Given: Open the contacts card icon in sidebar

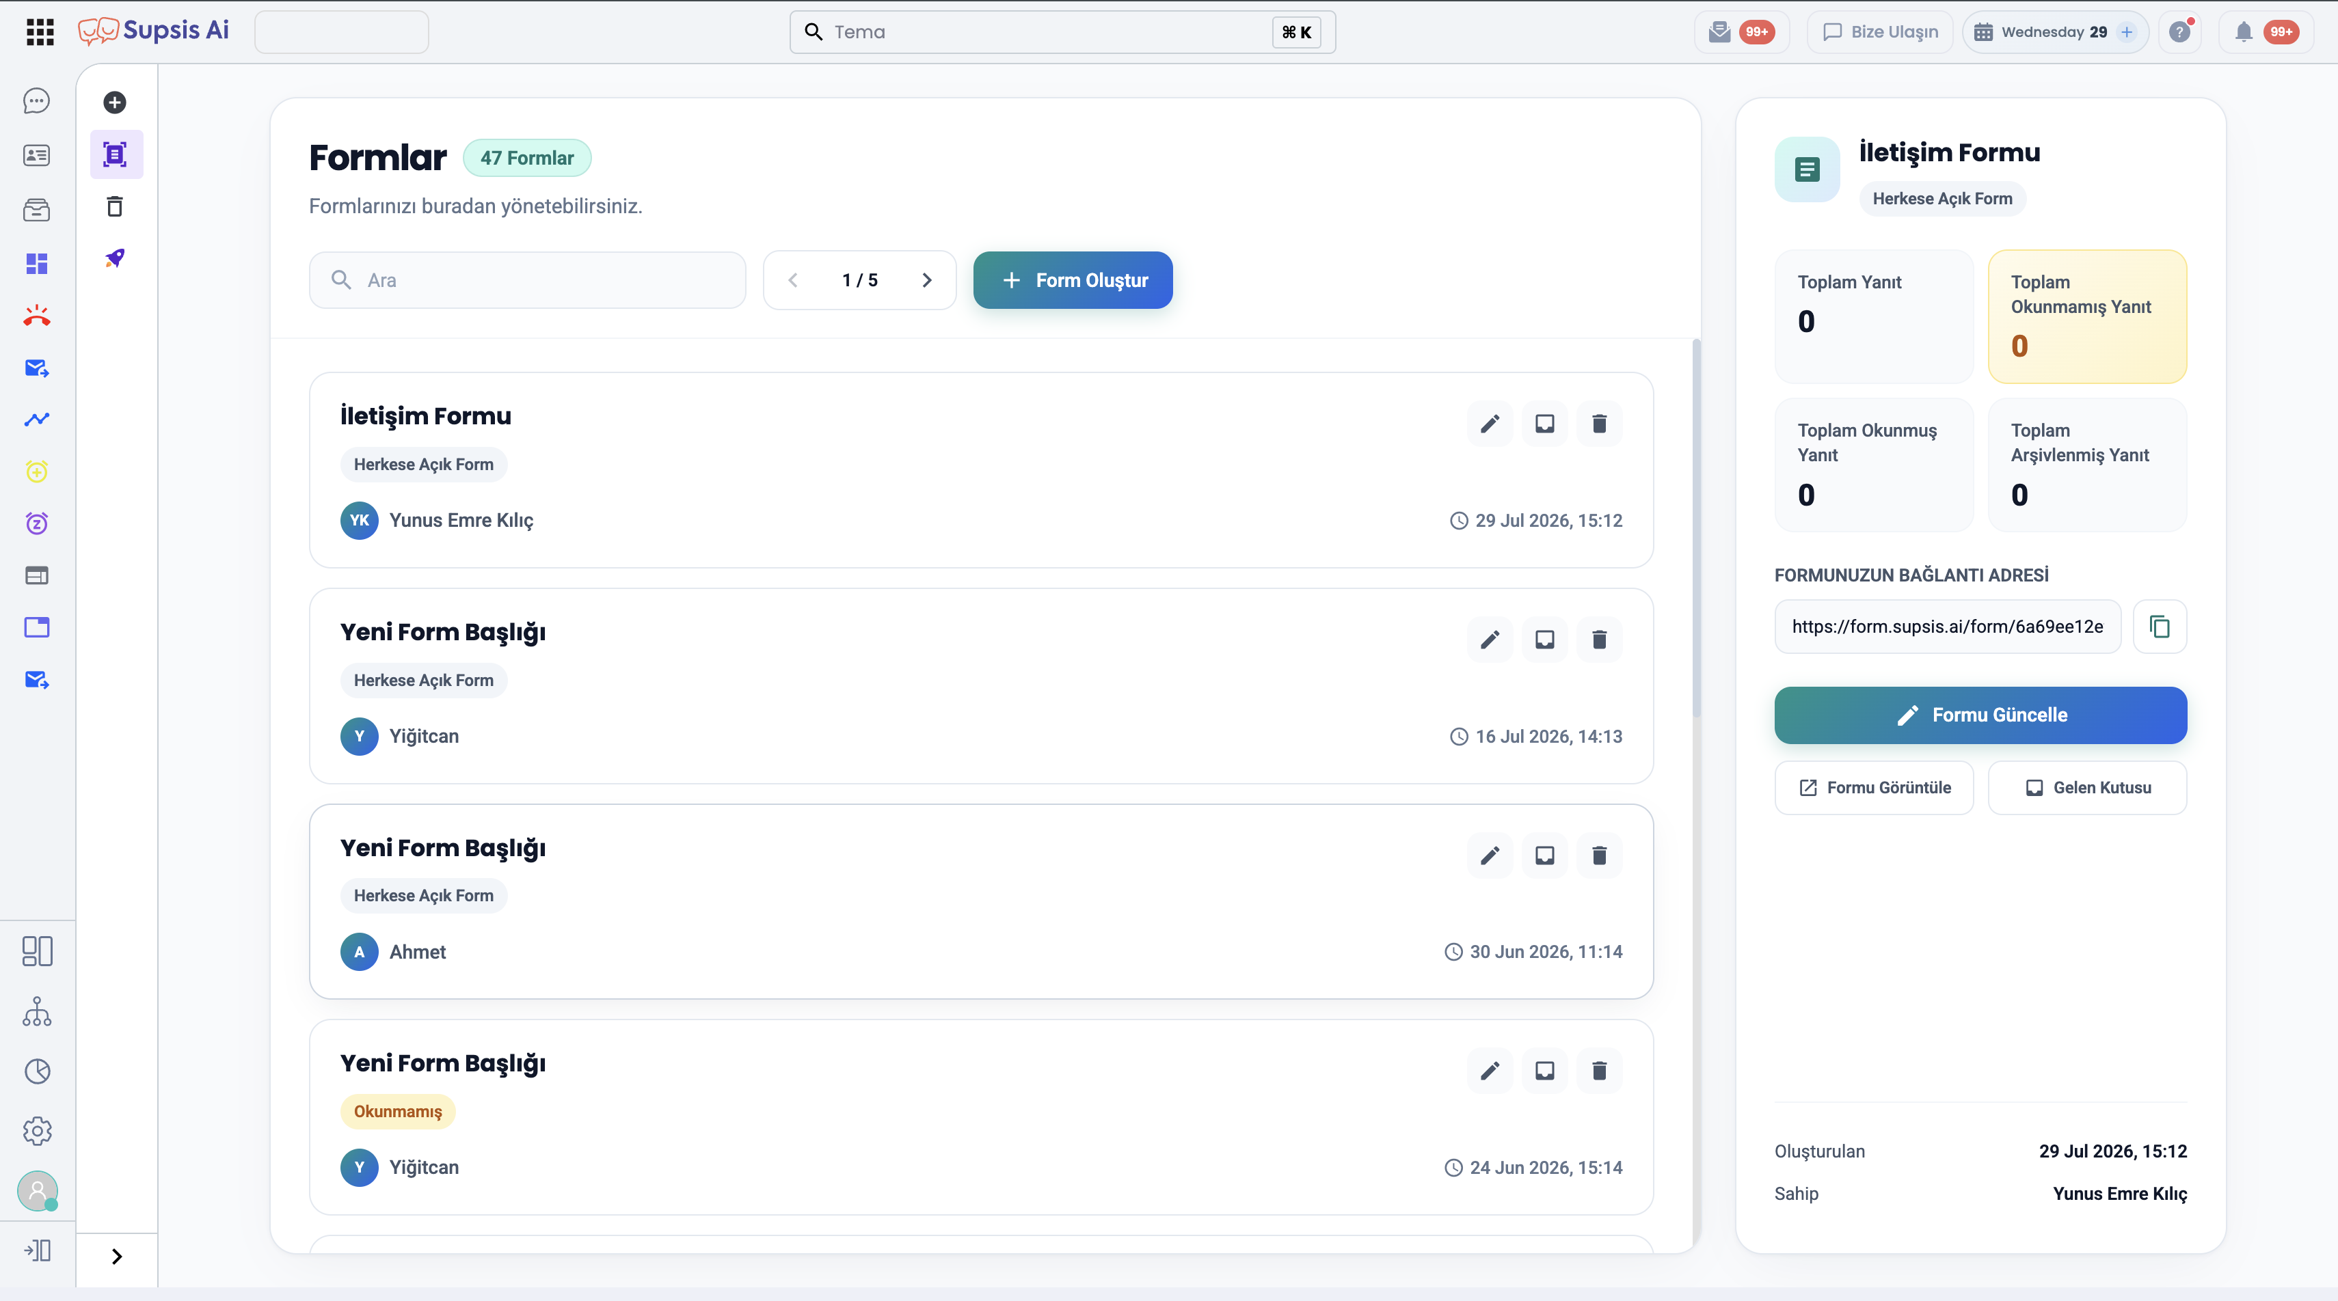Looking at the screenshot, I should [36, 155].
